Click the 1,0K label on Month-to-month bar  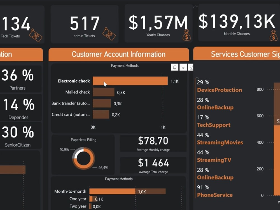pos(142,192)
